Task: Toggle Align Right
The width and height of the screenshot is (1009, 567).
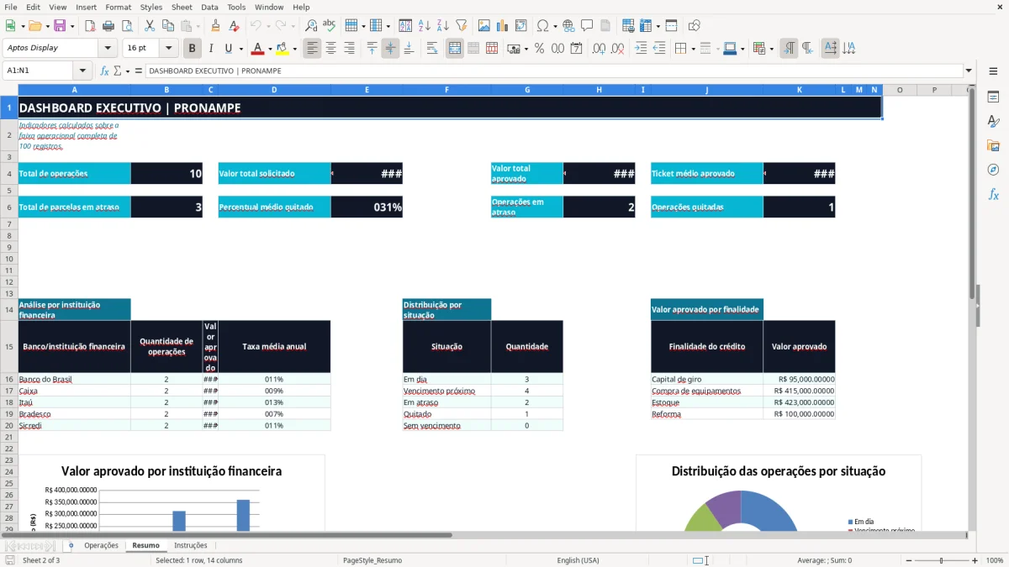Action: click(x=349, y=49)
